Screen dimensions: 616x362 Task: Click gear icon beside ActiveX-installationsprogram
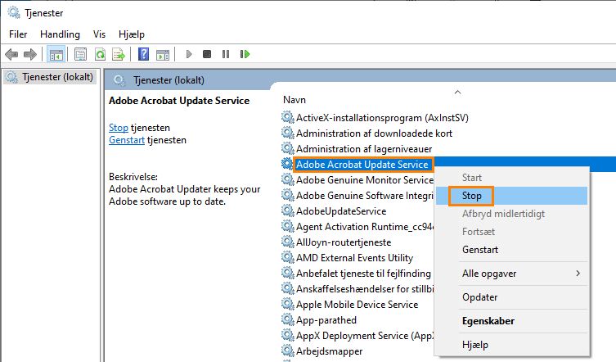[288, 117]
